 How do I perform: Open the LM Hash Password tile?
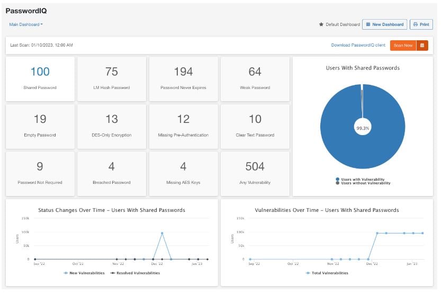click(x=111, y=78)
